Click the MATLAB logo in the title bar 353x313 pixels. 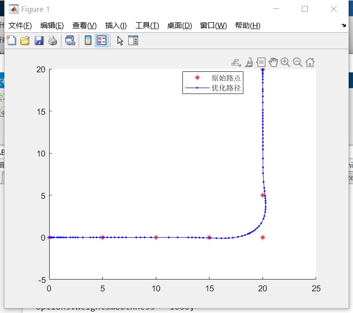point(13,9)
